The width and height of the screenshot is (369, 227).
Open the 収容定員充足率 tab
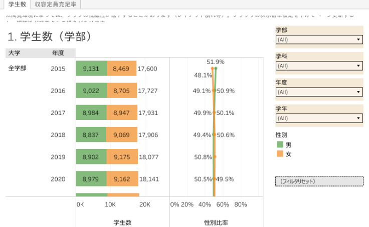(56, 4)
